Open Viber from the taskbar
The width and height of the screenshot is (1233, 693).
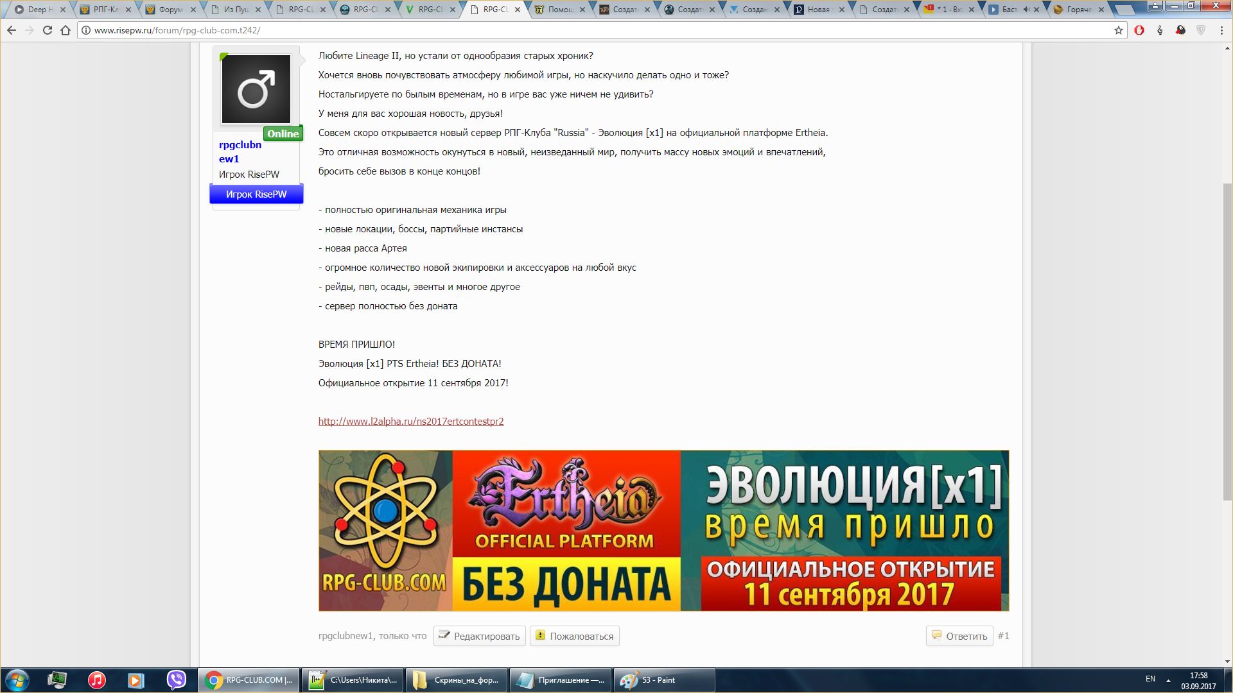tap(176, 680)
